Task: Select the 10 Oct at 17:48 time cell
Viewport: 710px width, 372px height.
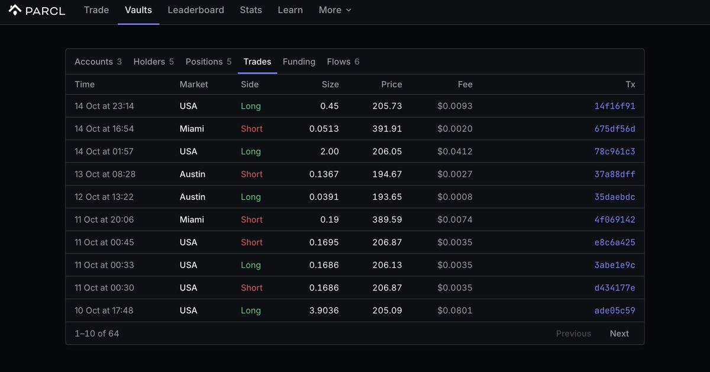Action: tap(104, 310)
